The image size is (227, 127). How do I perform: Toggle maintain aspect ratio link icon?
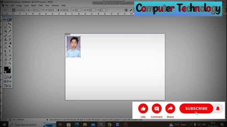tap(58, 10)
